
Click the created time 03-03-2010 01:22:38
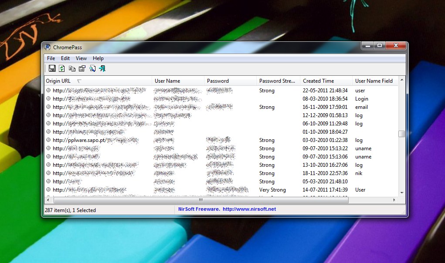click(x=325, y=140)
